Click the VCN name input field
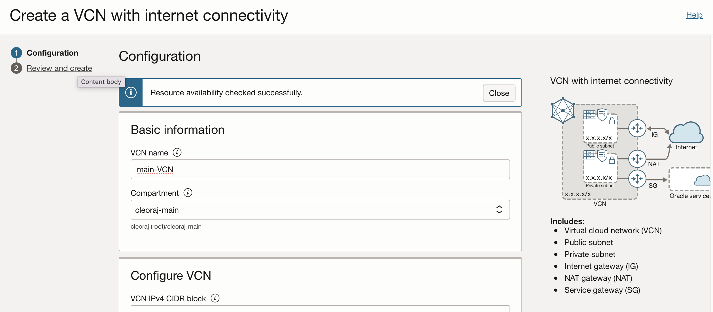713x312 pixels. 320,169
